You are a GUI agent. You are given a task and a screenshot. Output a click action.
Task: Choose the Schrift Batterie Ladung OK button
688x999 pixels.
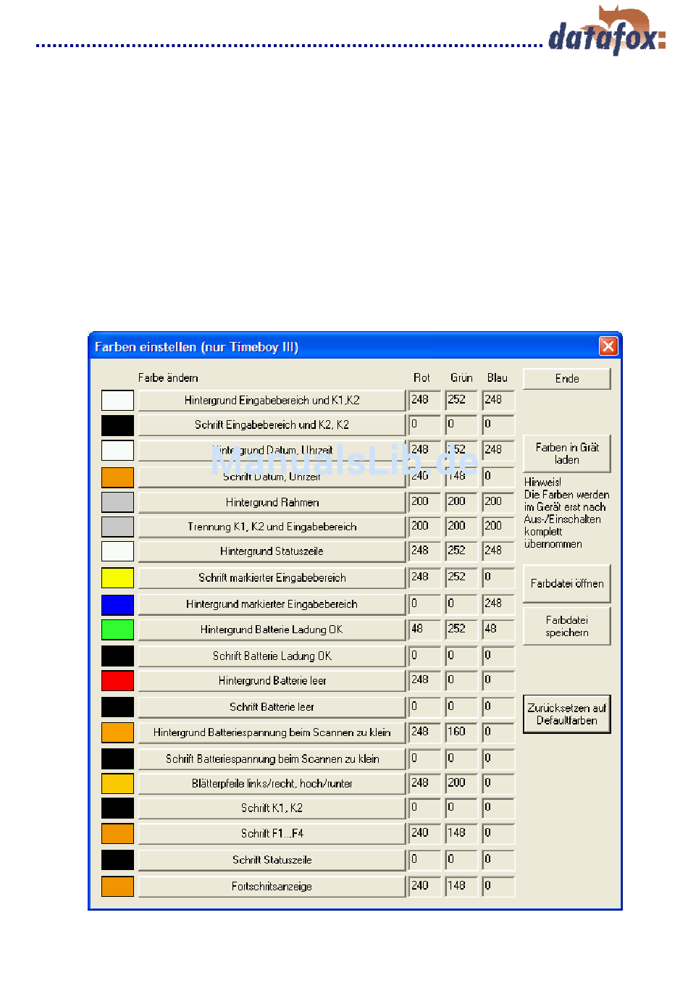coord(272,656)
